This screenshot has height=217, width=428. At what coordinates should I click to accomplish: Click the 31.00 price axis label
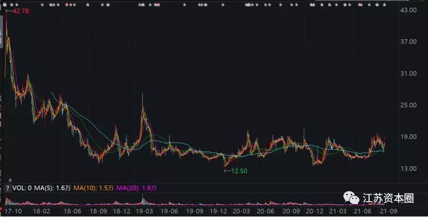click(x=408, y=73)
